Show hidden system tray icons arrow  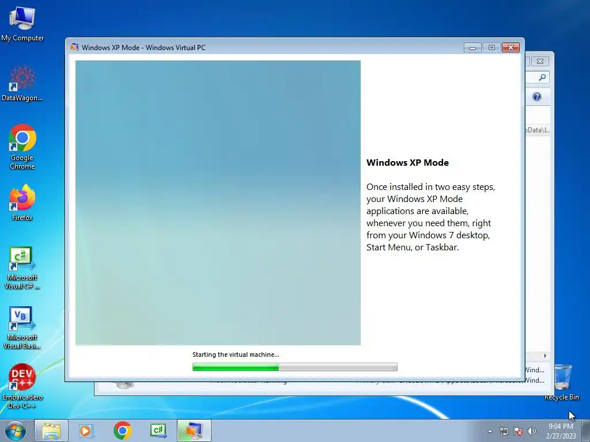pos(490,431)
